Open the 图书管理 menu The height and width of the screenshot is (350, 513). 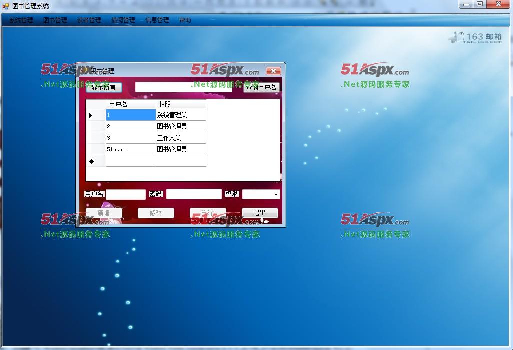point(55,20)
